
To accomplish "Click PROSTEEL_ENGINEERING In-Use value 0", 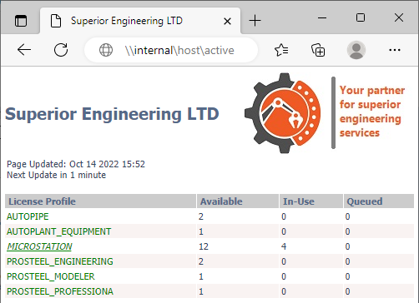I will click(x=284, y=261).
